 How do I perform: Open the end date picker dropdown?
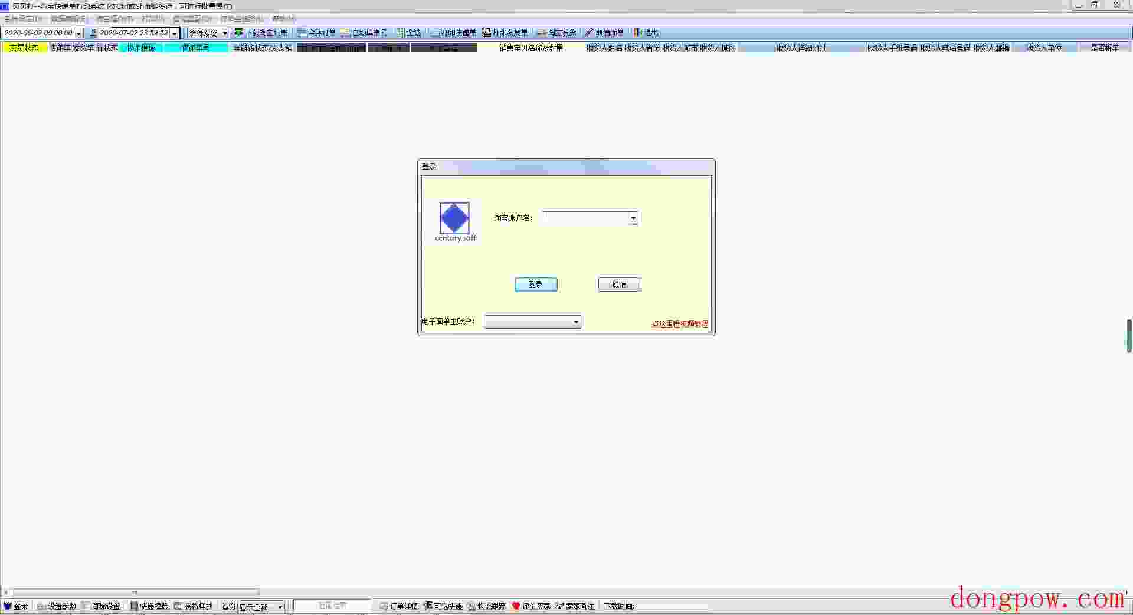coord(174,33)
